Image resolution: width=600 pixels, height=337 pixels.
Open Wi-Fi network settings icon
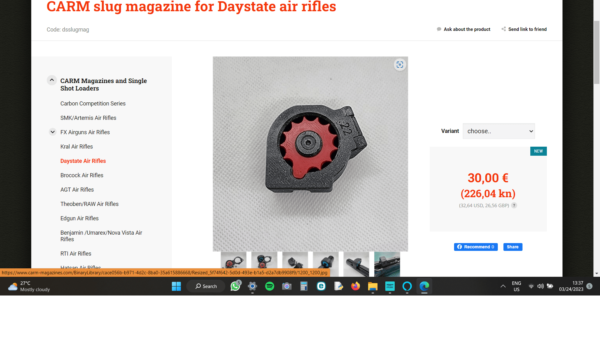[x=531, y=286]
